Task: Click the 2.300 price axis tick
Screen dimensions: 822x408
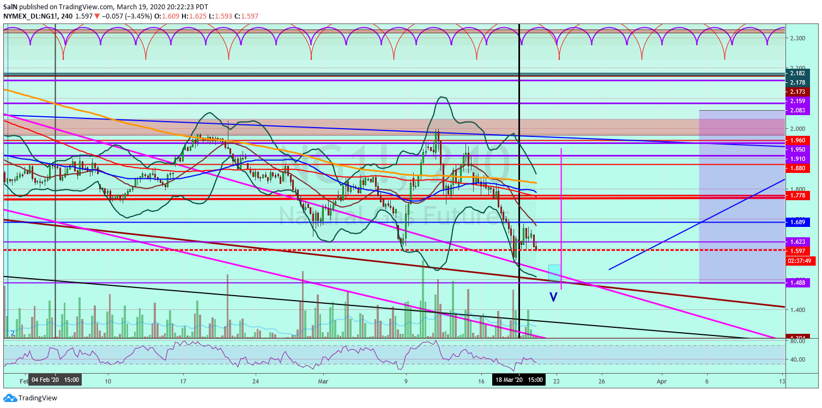Action: click(797, 38)
